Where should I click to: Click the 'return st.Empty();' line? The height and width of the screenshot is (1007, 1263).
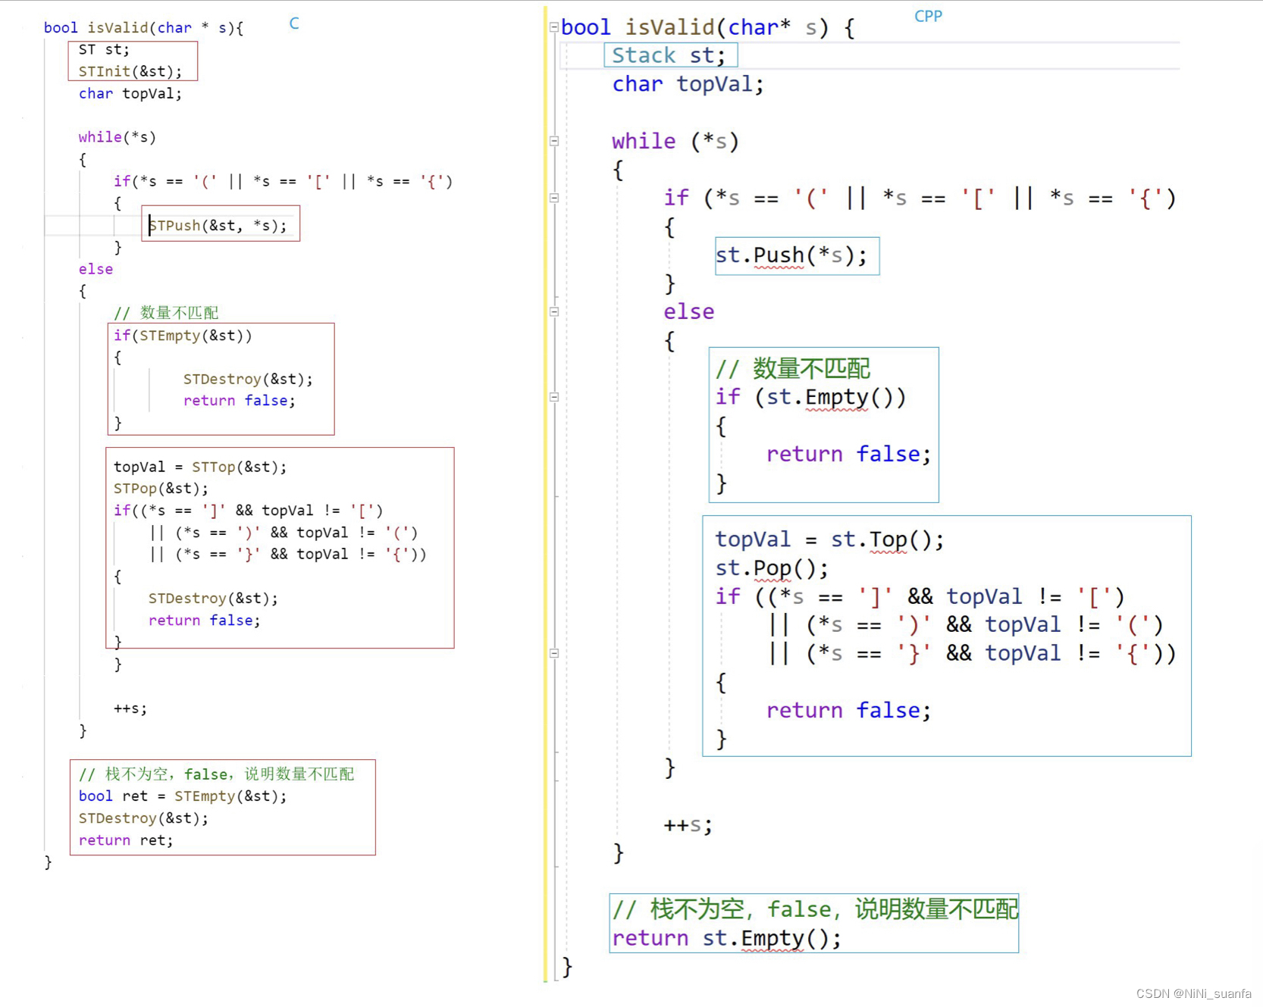726,938
